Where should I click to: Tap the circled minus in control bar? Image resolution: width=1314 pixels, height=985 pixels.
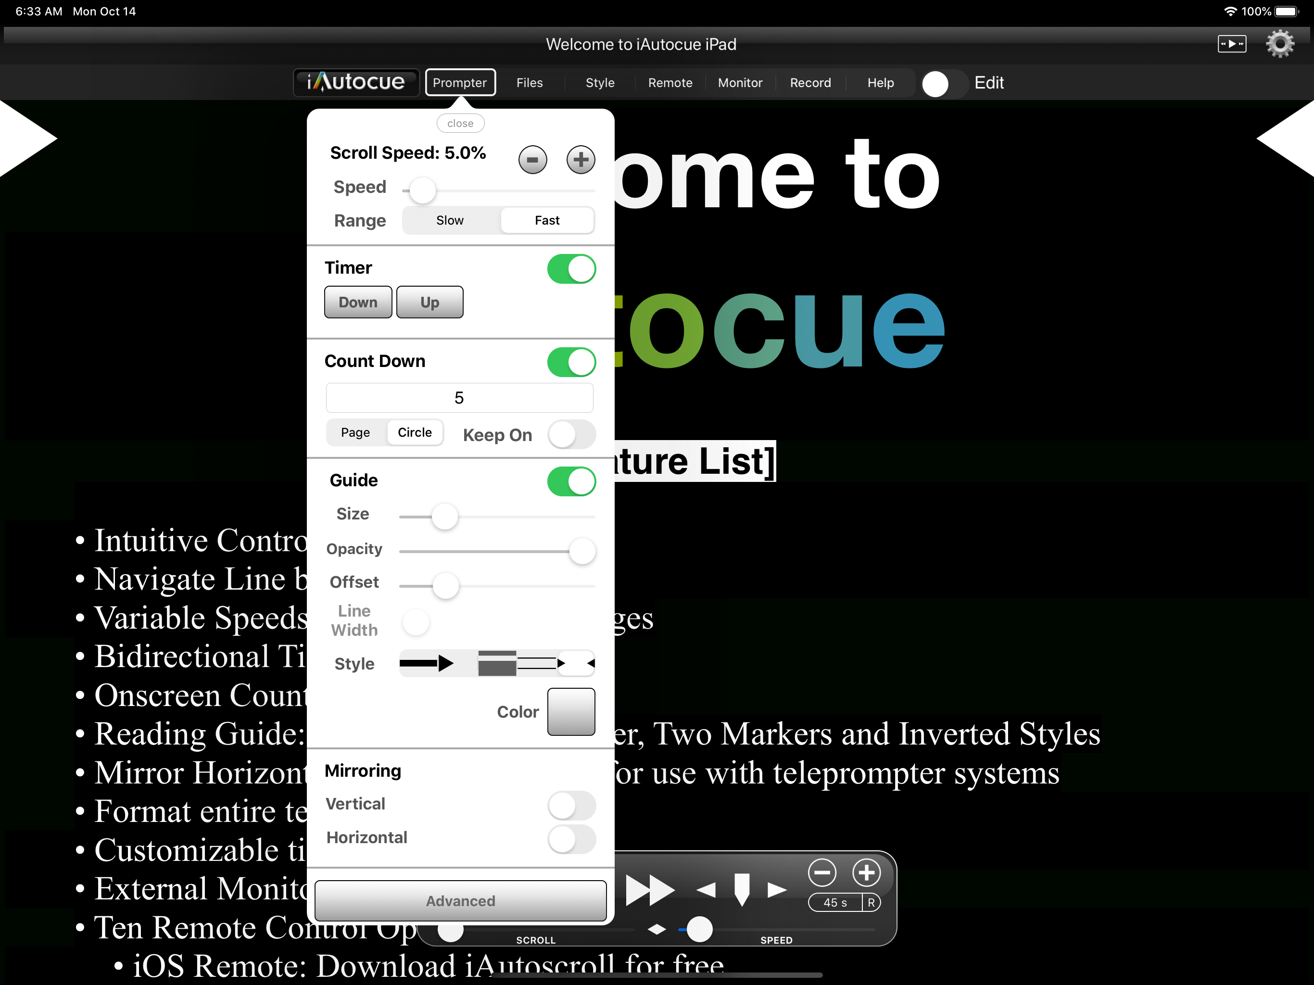[x=822, y=872]
